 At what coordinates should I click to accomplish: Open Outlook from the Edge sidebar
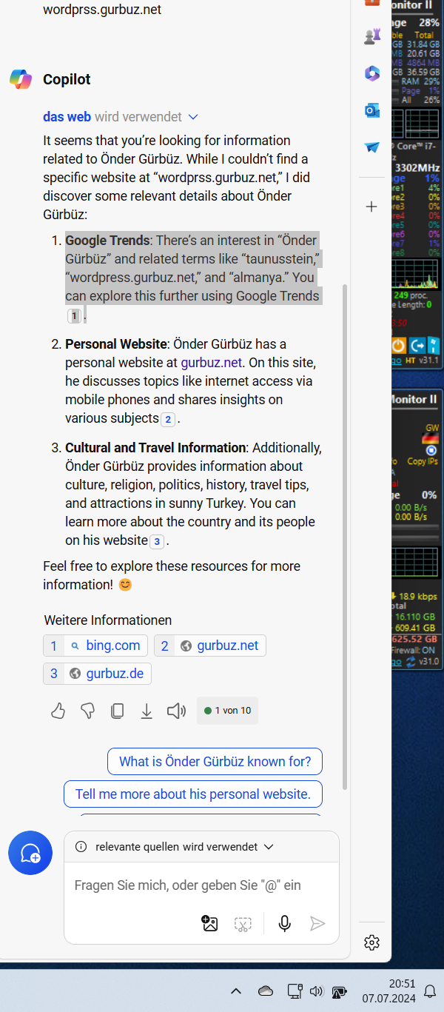pyautogui.click(x=372, y=110)
